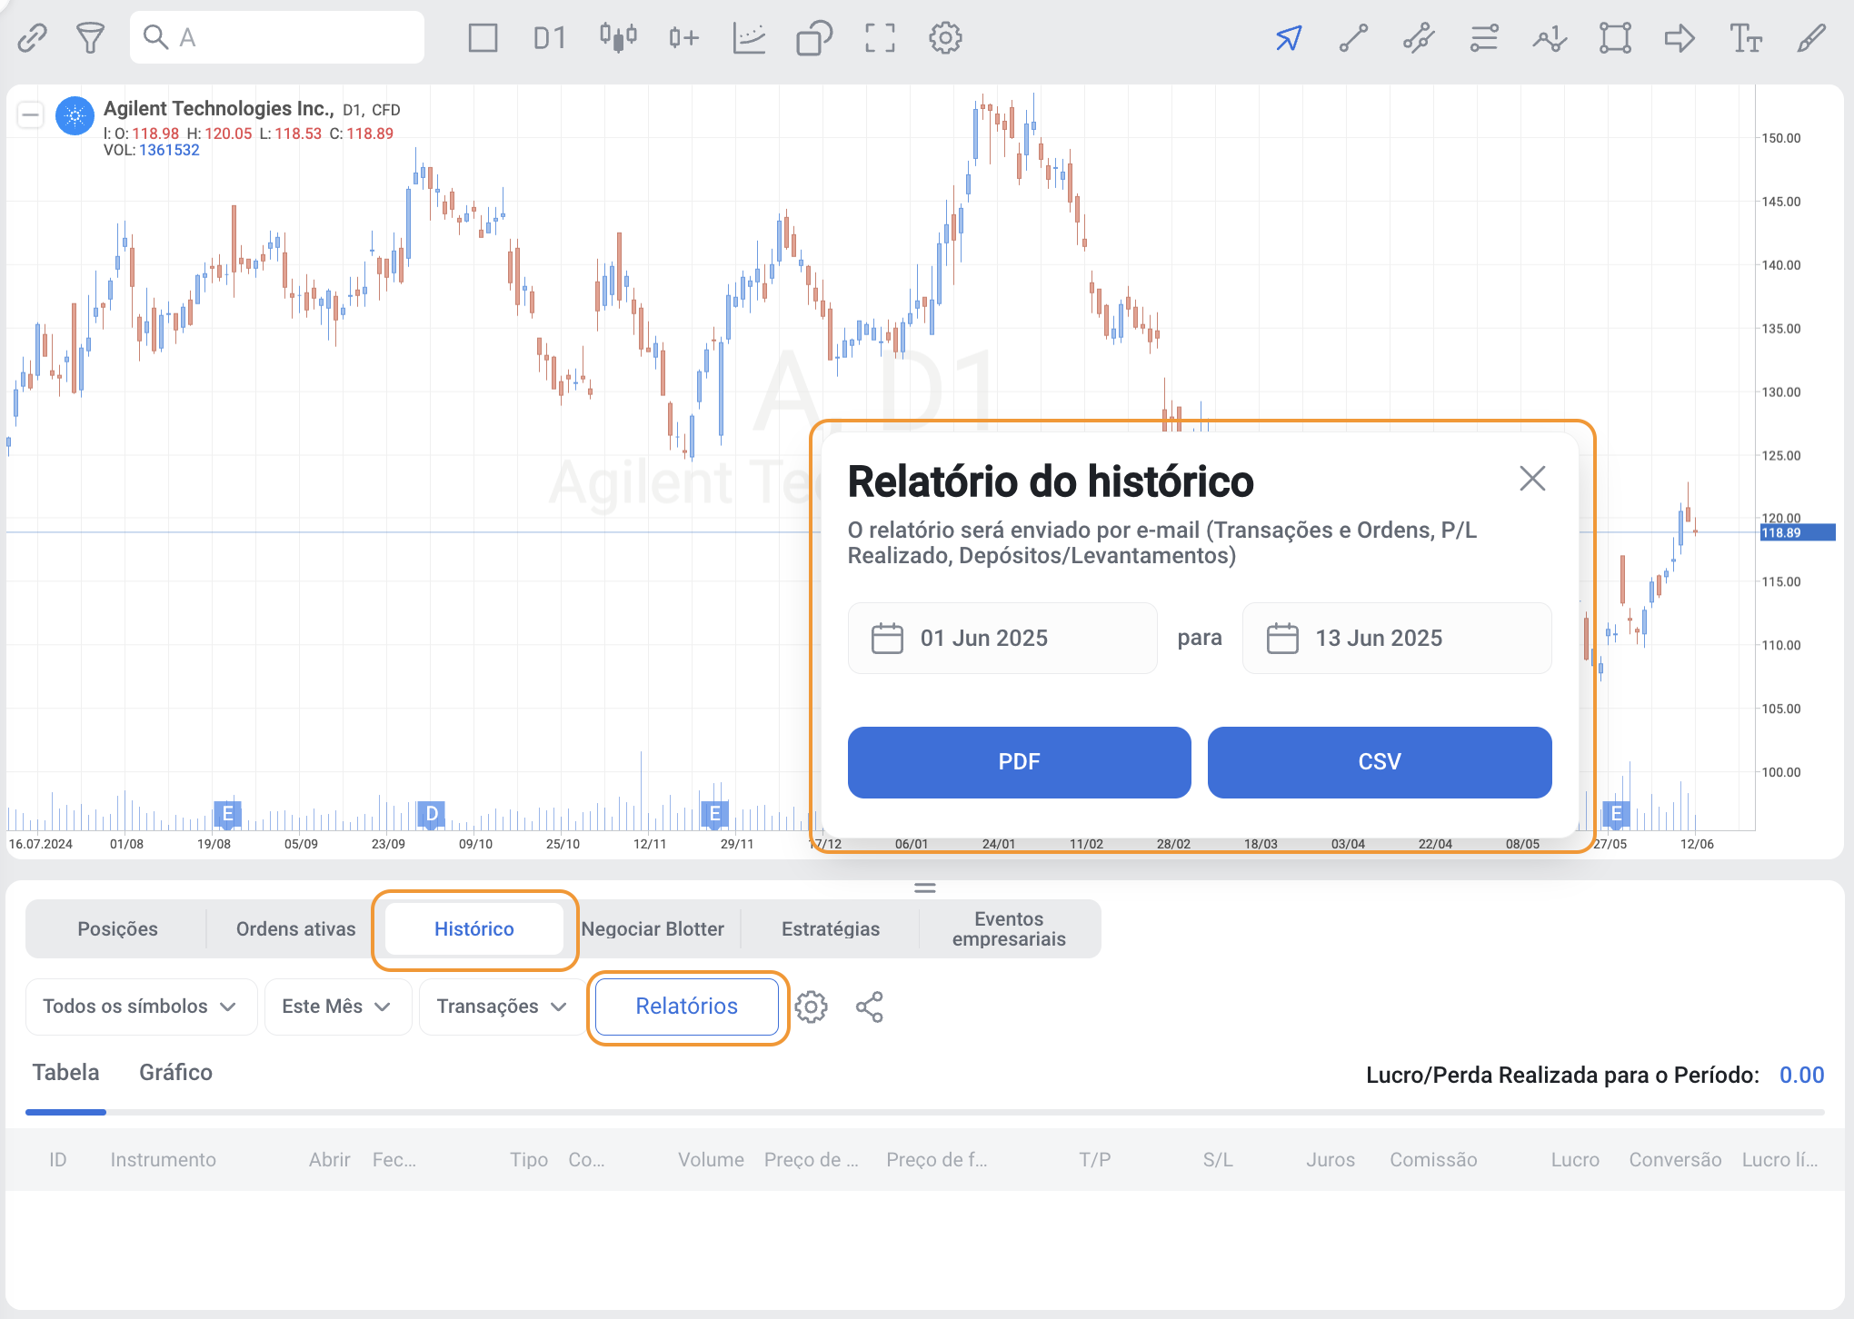Select the candlestick chart type icon
This screenshot has width=1854, height=1319.
[617, 38]
